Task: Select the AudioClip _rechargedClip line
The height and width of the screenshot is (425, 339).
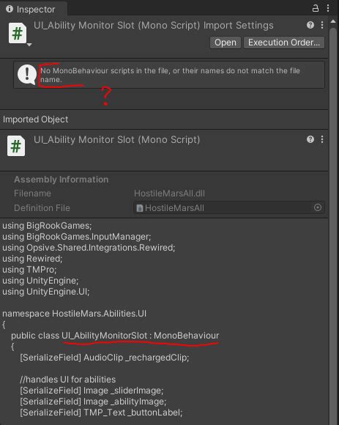Action: coord(104,358)
